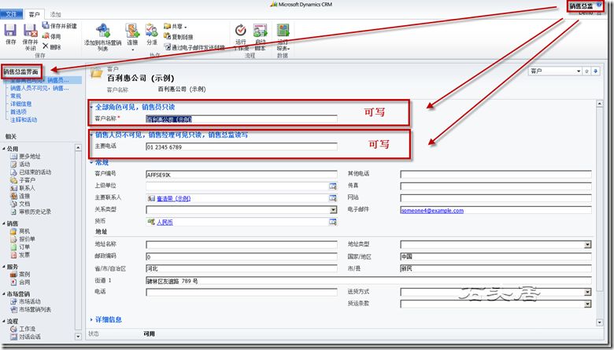
Task: Open 文档 related item
Action: (20, 204)
